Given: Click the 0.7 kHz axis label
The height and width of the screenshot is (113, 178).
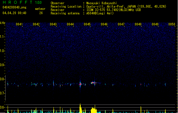Looking at the screenshot, I should tap(2, 93).
